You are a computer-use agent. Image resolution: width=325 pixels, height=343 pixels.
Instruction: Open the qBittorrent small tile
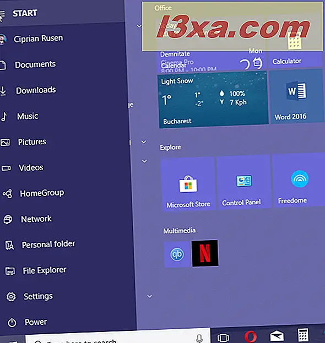pos(177,254)
